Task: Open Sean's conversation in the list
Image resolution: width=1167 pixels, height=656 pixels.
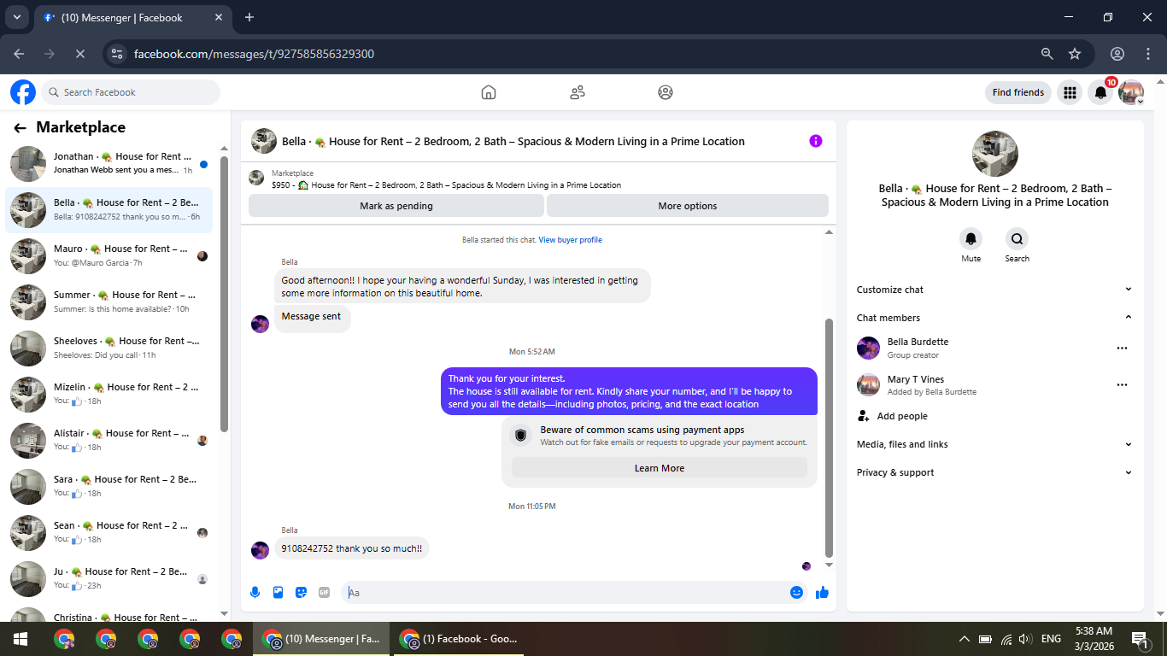Action: click(109, 533)
